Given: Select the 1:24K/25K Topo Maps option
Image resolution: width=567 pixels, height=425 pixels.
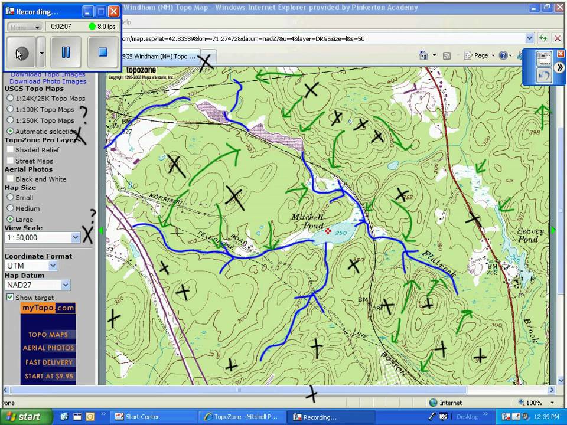Looking at the screenshot, I should [x=10, y=98].
